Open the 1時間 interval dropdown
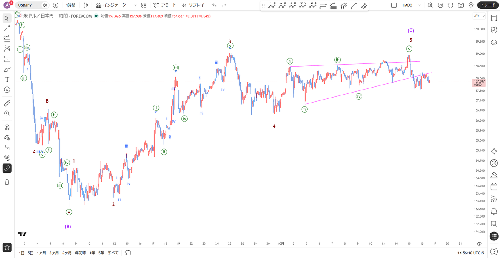 [71, 5]
